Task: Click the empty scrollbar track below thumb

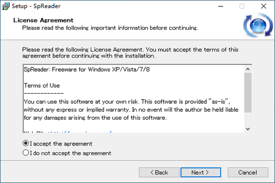Action: [248, 119]
